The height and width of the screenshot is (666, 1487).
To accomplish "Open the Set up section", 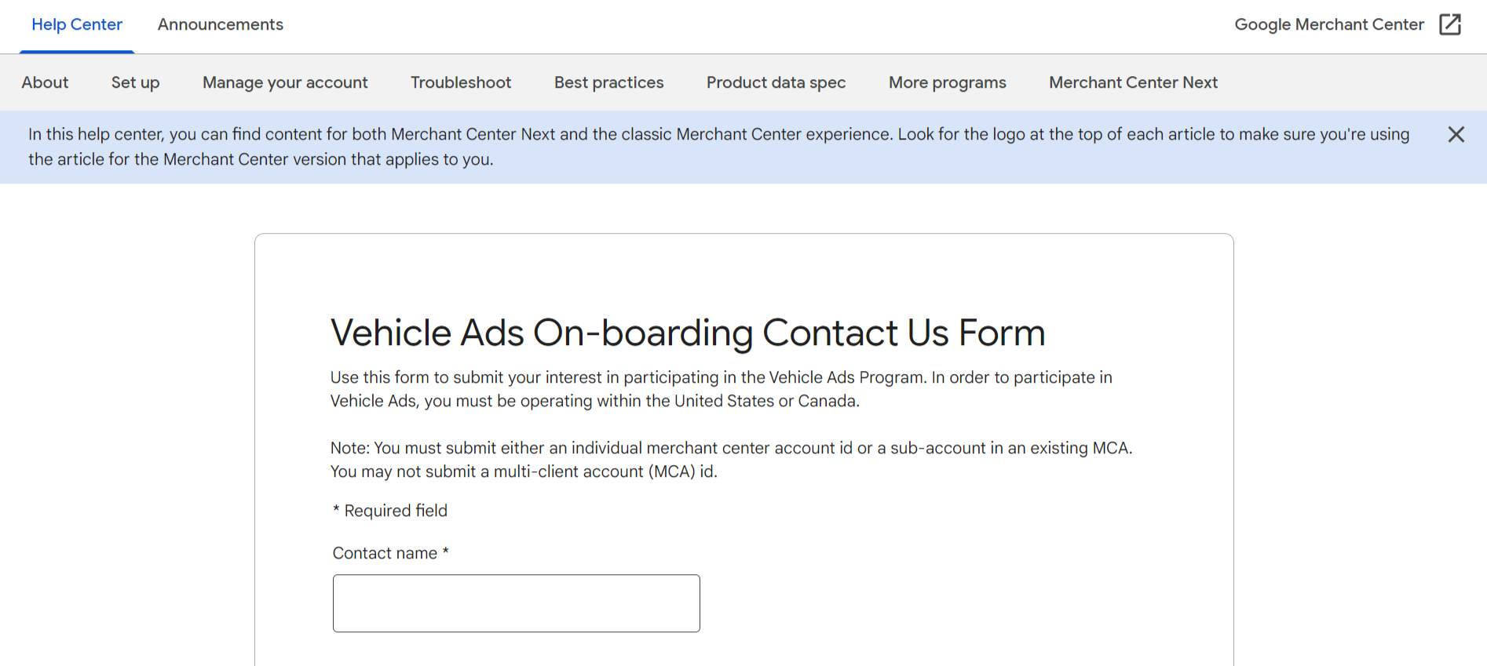I will point(135,82).
